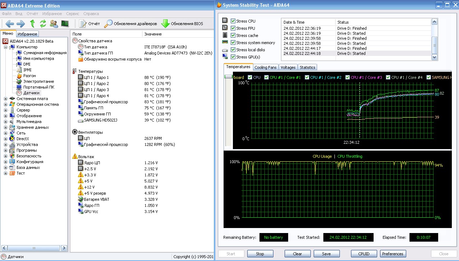Expand the Хранение данных tree node

coord(5,127)
